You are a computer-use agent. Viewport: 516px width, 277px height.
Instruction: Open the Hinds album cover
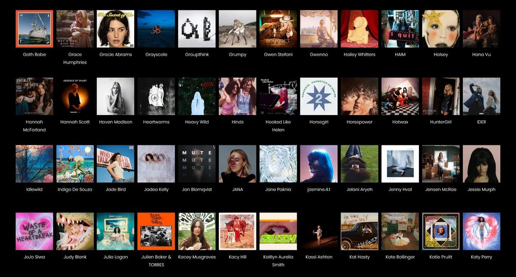pos(237,96)
